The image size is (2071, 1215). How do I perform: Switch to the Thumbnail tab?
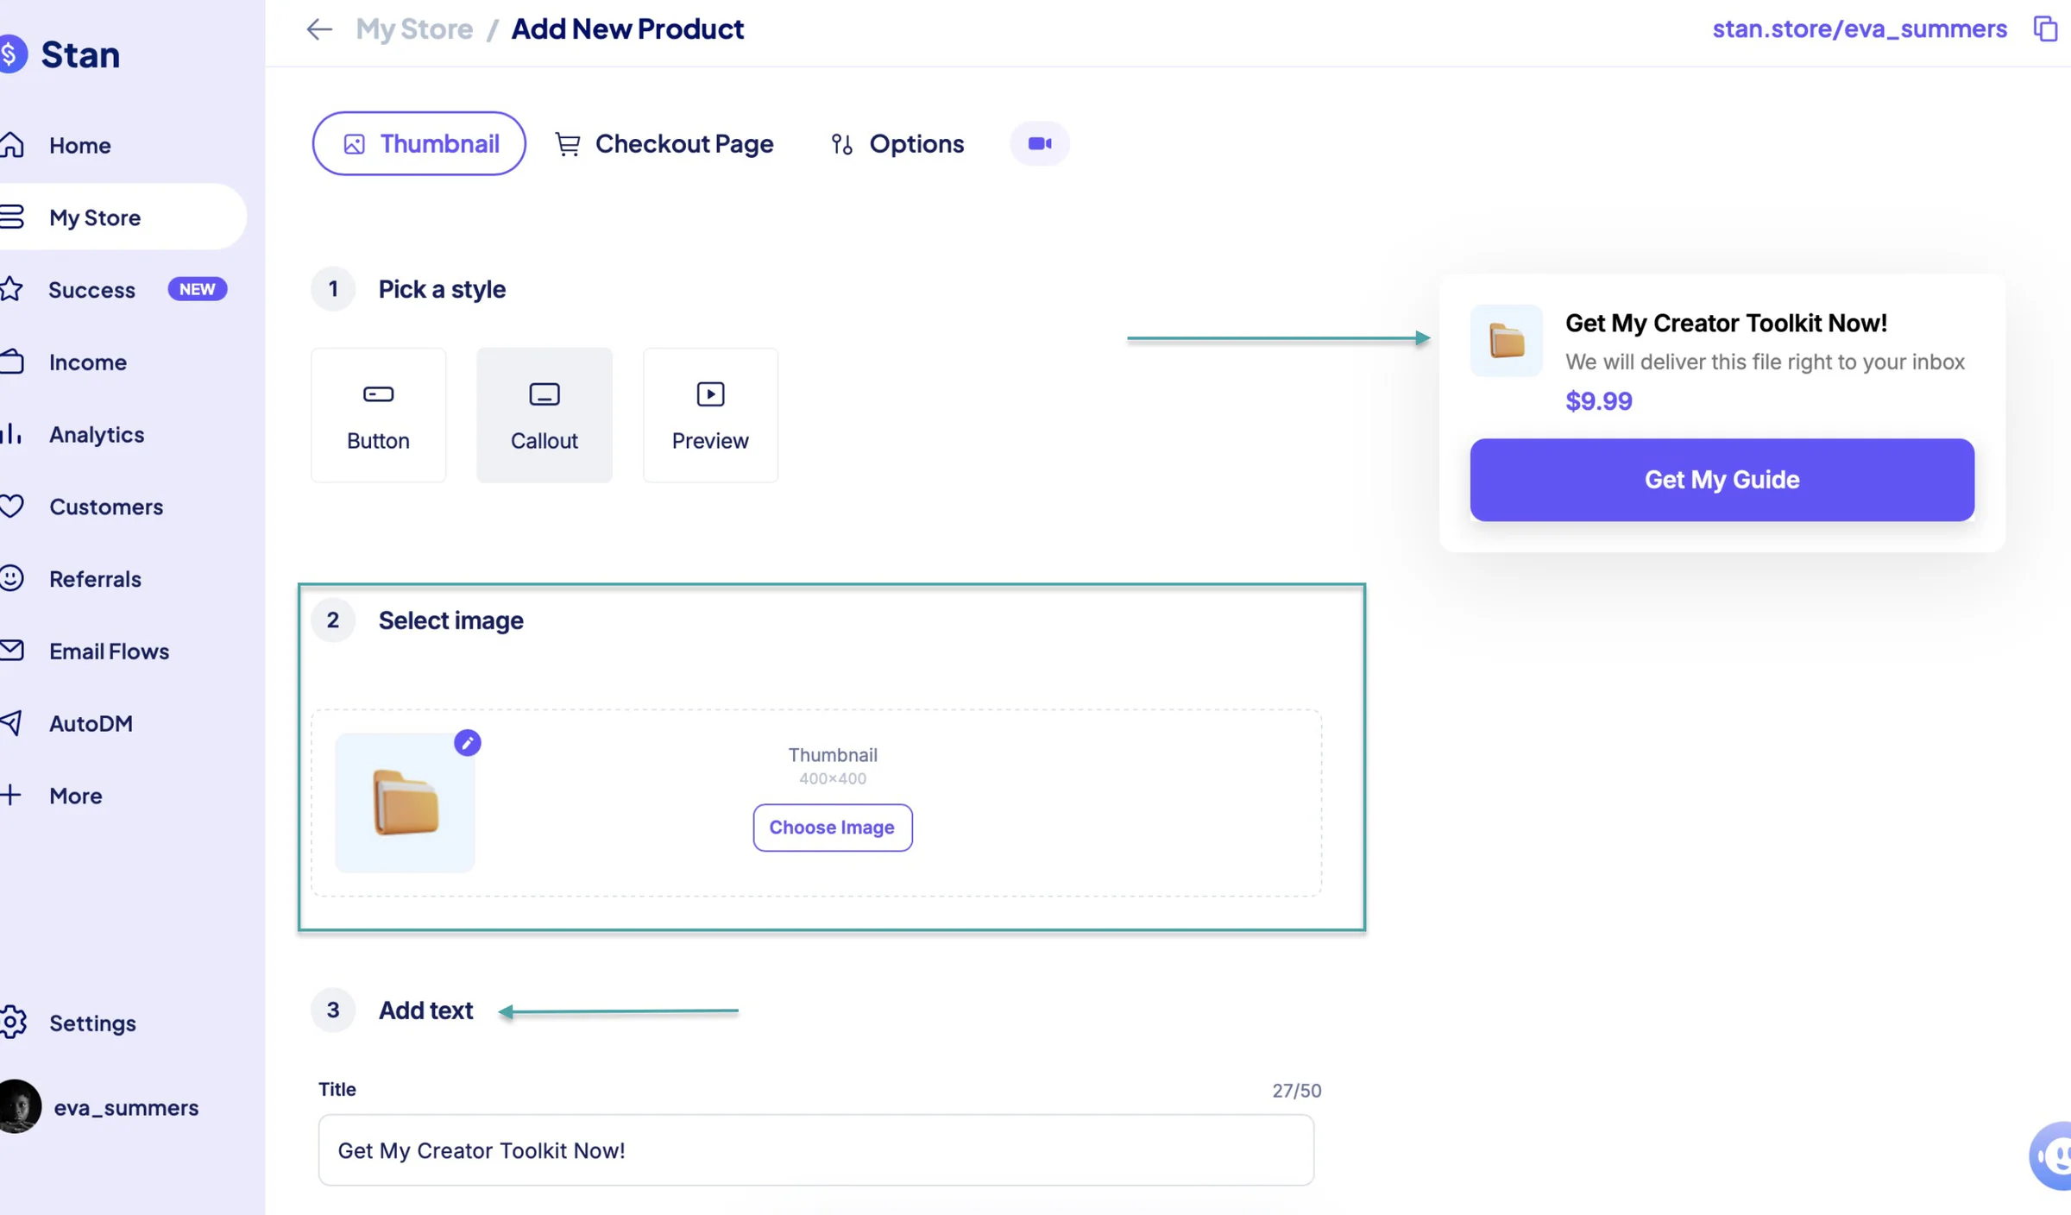[x=419, y=143]
